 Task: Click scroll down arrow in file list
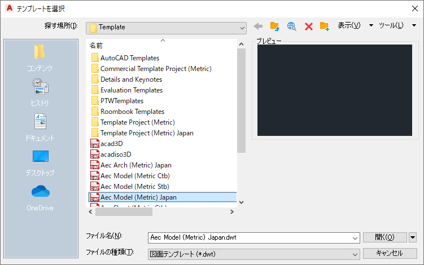(x=242, y=202)
